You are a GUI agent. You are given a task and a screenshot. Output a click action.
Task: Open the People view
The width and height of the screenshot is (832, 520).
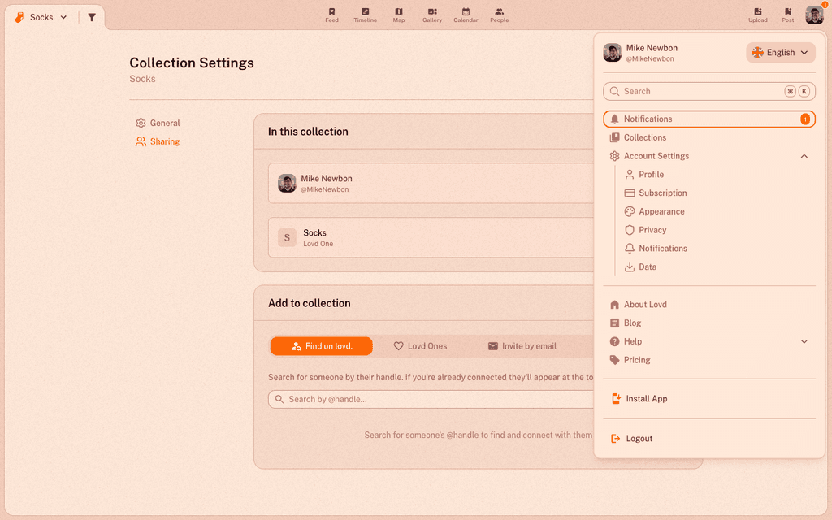[x=500, y=15]
